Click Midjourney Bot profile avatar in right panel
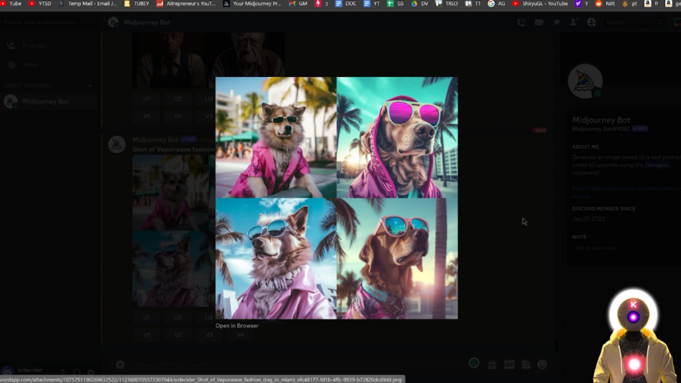The height and width of the screenshot is (383, 681). click(585, 81)
